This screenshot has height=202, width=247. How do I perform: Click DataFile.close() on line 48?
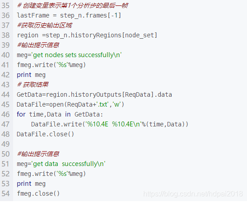45,134
